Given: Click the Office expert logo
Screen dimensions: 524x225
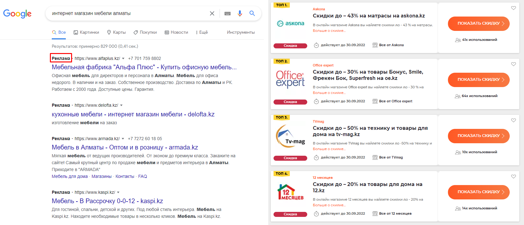Looking at the screenshot, I should 290,79.
